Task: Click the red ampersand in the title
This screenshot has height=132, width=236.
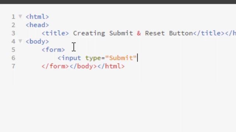Action: 139,33
